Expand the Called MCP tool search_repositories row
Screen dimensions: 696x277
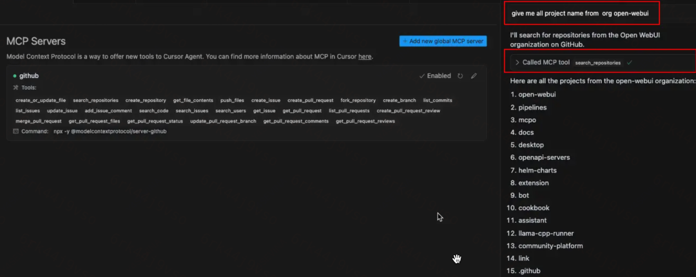point(603,62)
